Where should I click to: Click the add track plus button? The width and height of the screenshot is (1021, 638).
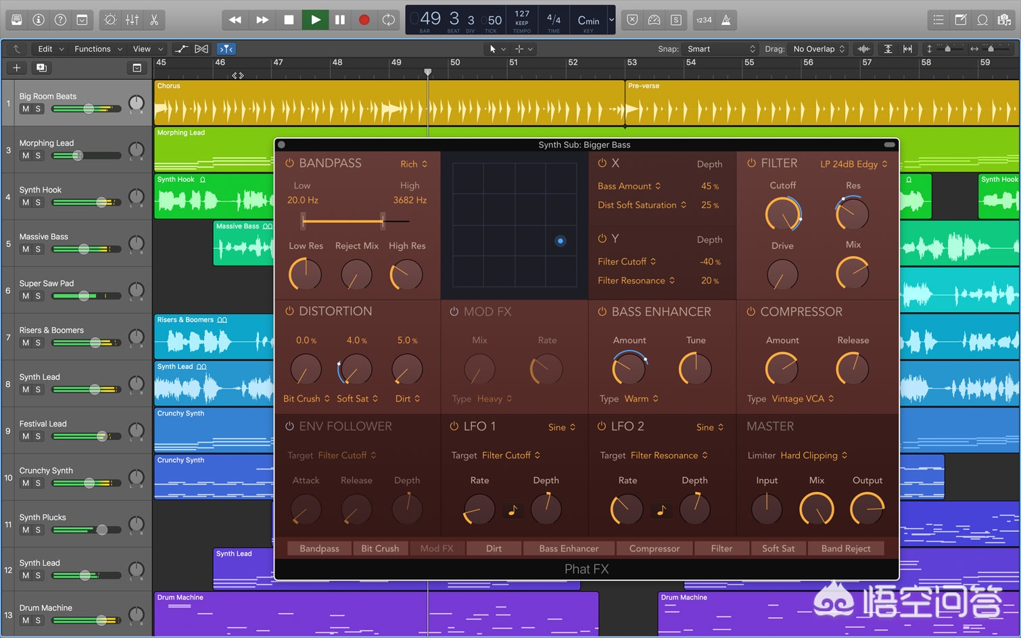coord(17,68)
